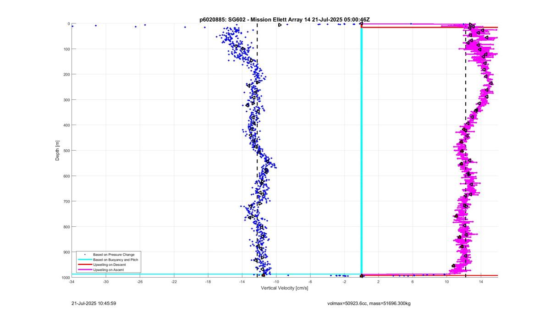550x312 pixels.
Task: Click the depth-axis tick label "800"
Action: pos(66,227)
